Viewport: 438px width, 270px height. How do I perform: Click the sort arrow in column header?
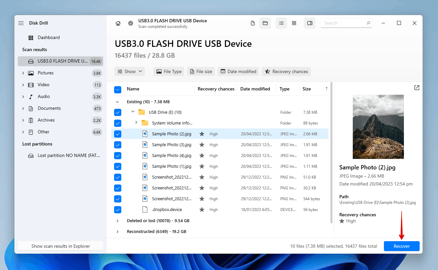(326, 89)
